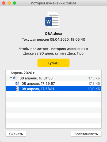Image resolution: width=107 pixels, height=142 pixels.
Task: Click Word icon of selected 17:58:11 version
Action: (x=17, y=89)
